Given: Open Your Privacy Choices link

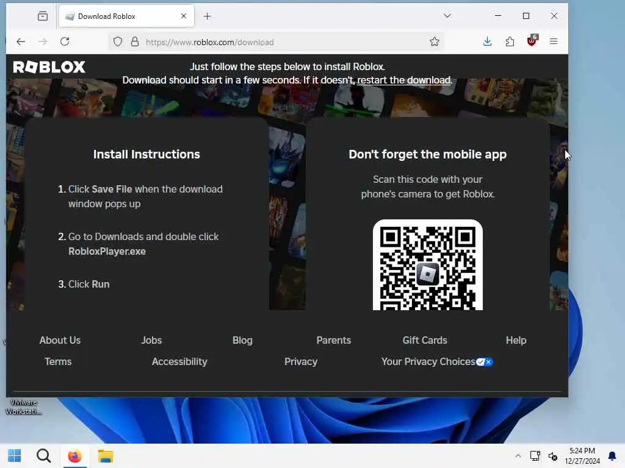Looking at the screenshot, I should pyautogui.click(x=428, y=361).
